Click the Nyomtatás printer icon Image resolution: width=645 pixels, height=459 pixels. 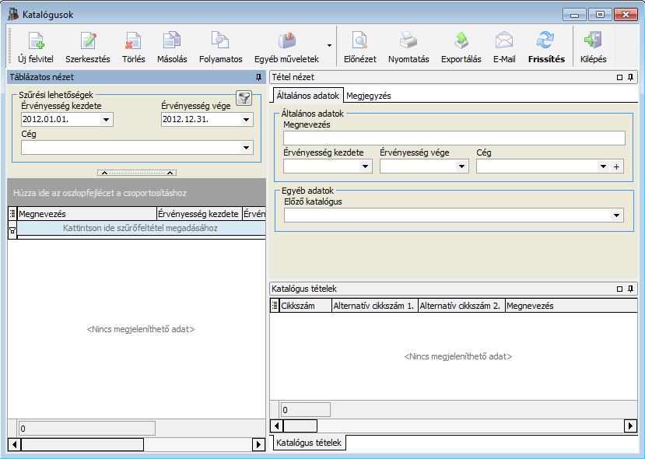[x=408, y=41]
